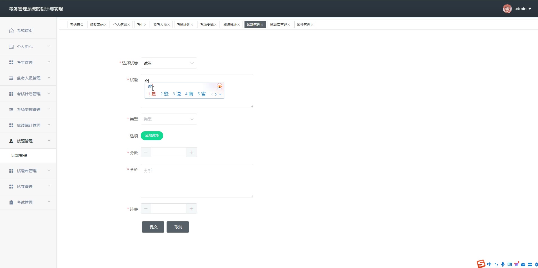
Task: Close the 个人信息 tab
Action: 129,25
